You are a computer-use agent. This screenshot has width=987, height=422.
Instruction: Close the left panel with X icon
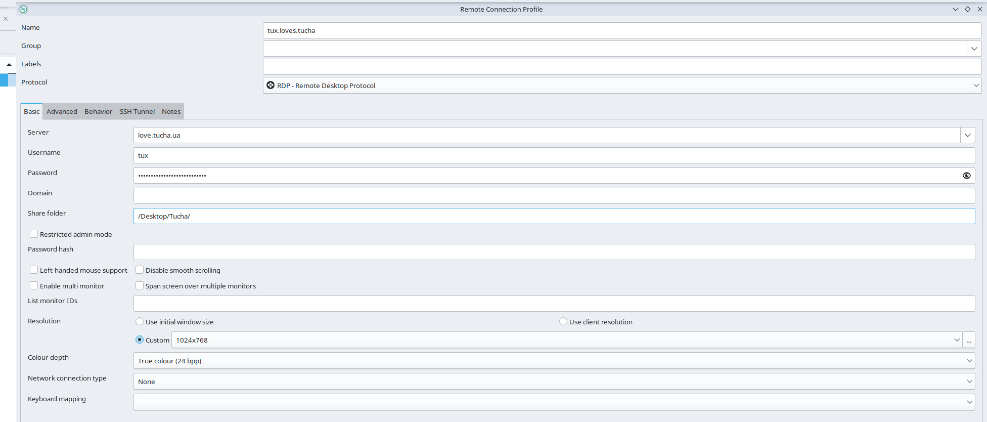6,19
